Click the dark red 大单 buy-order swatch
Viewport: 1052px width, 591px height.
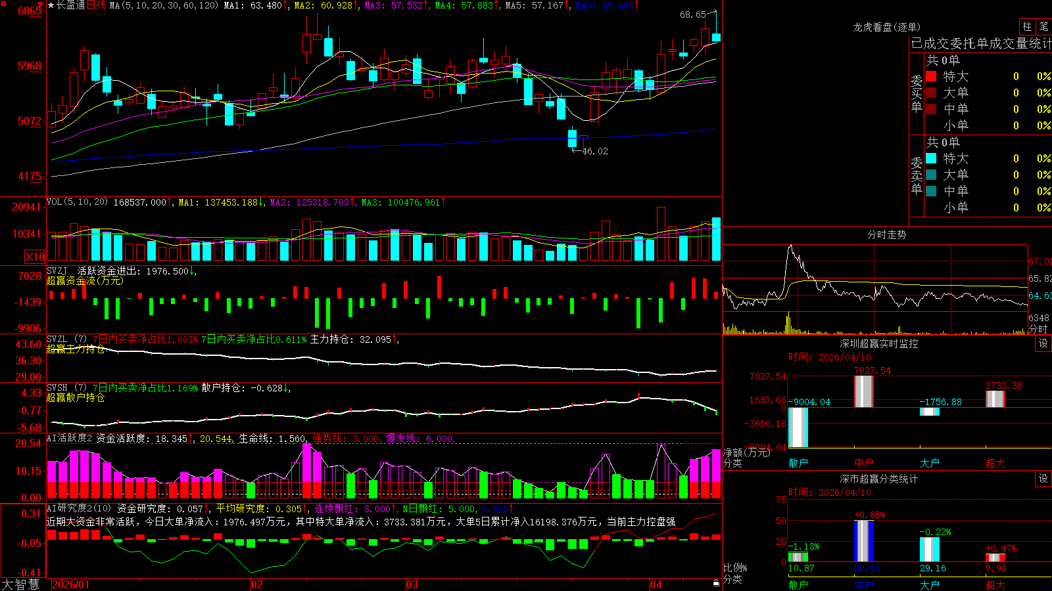[x=931, y=93]
